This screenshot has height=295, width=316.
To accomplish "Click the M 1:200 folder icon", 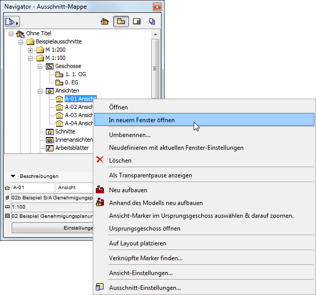I will [40, 50].
